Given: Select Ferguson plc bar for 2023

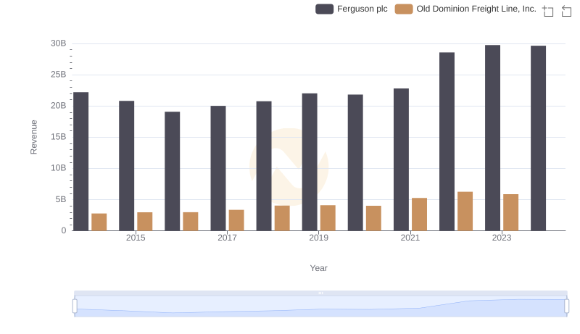Looking at the screenshot, I should click(x=493, y=138).
